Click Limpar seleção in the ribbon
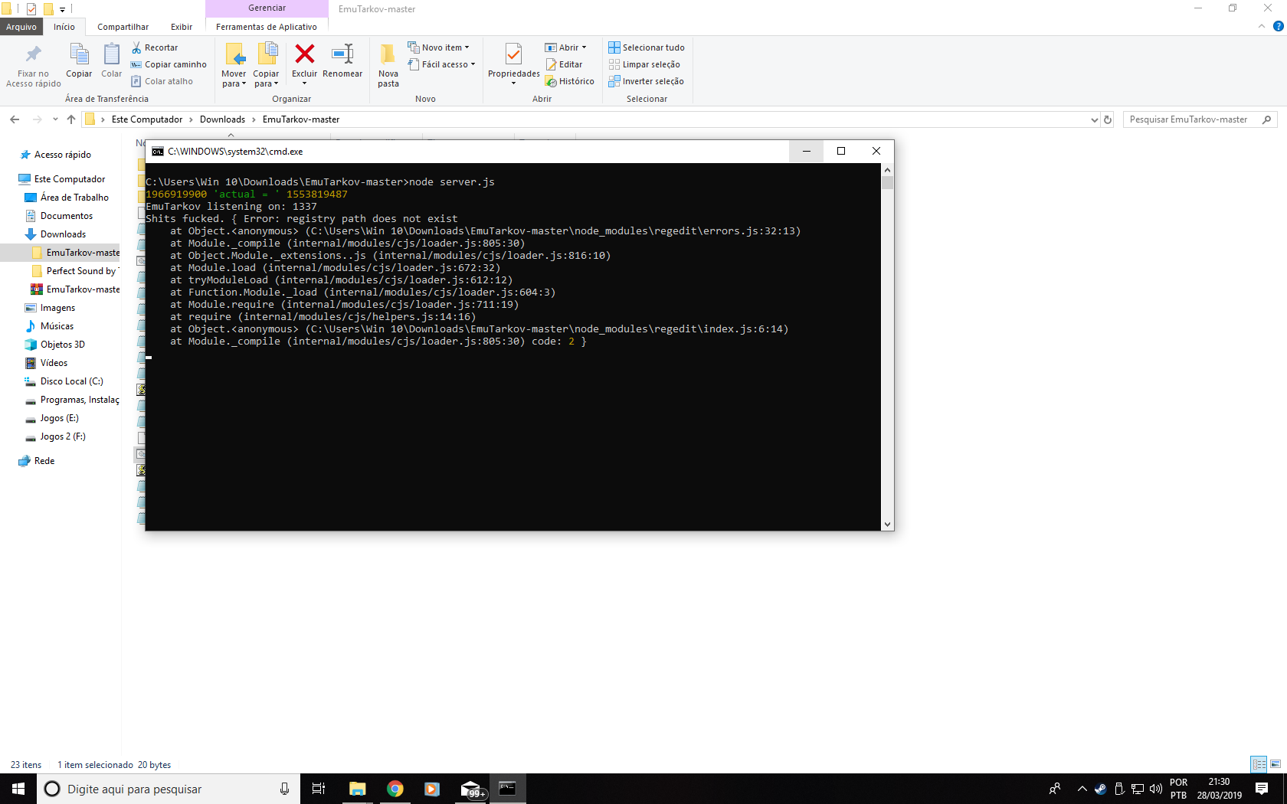 click(x=645, y=64)
